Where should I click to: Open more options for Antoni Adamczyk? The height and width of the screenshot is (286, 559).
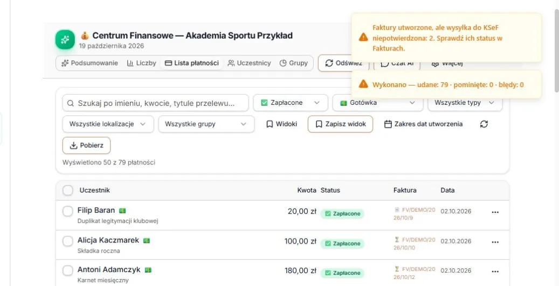495,272
